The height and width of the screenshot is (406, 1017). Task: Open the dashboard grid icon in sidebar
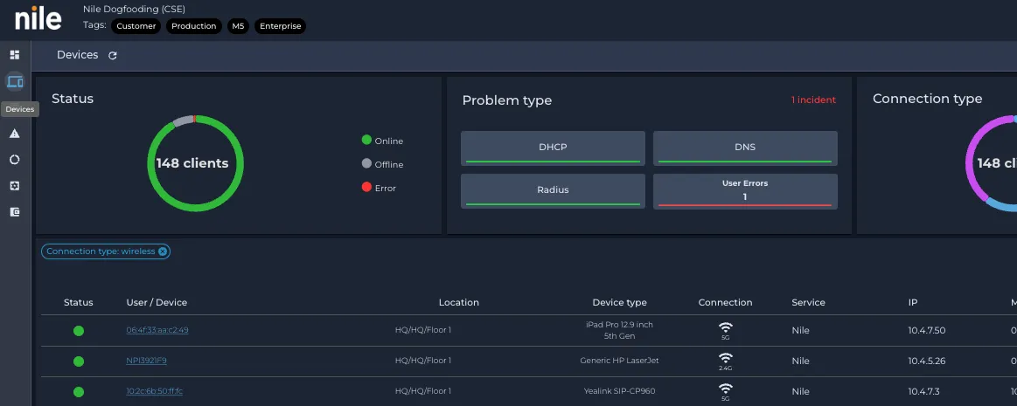14,55
